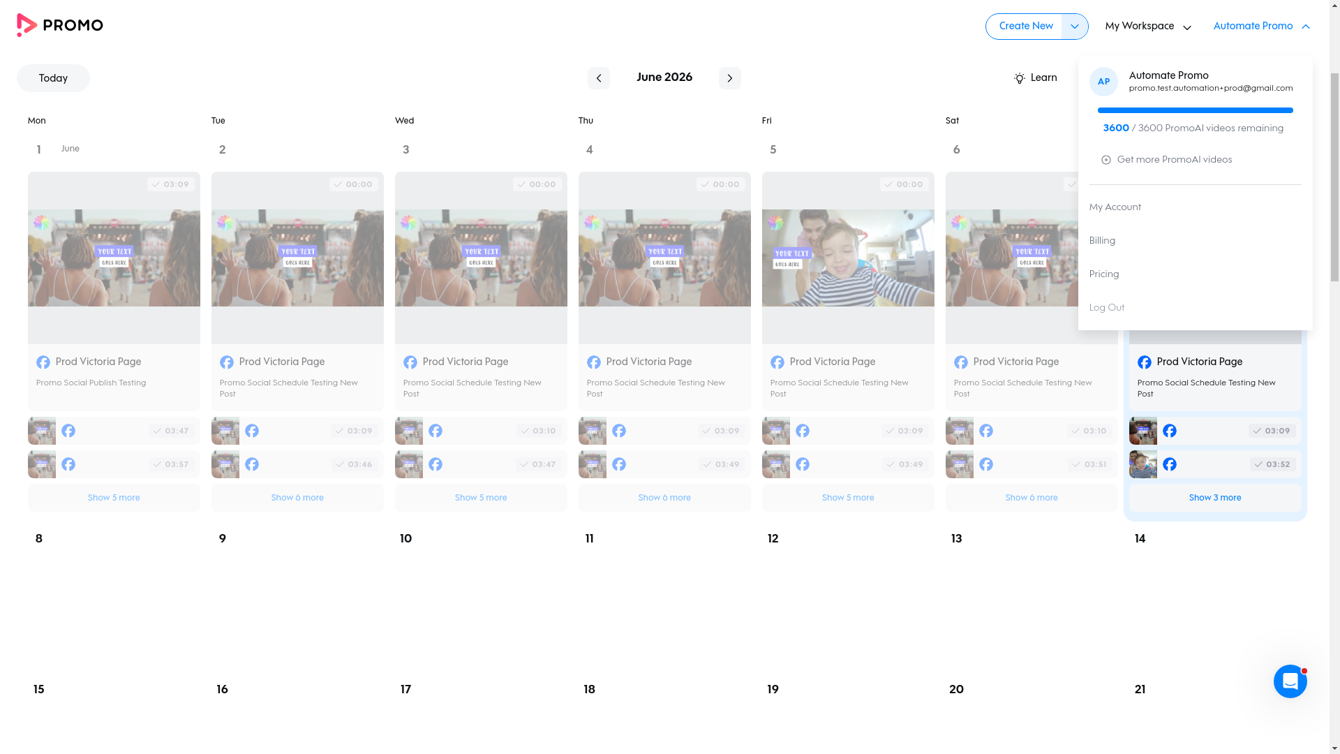Screen dimensions: 1340x754
Task: Expand Show 6 more on June 6
Action: (1032, 498)
